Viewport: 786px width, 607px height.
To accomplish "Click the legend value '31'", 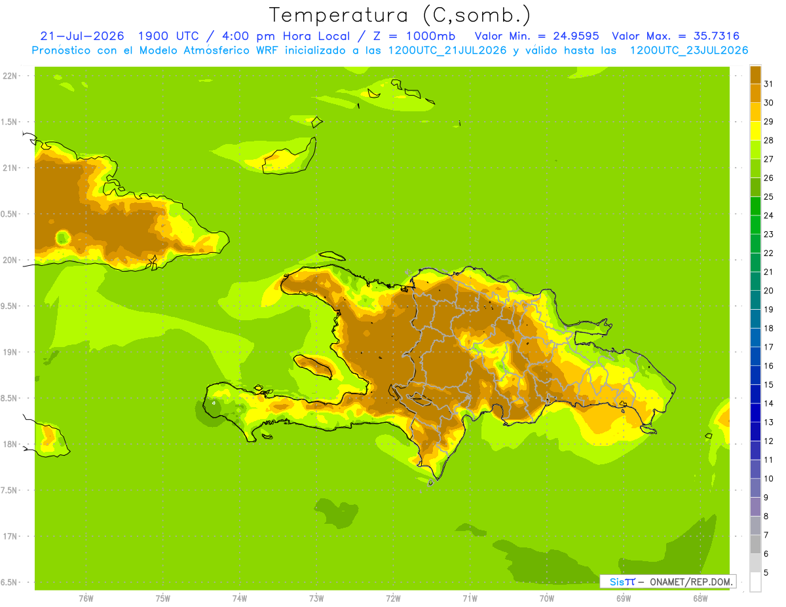I will pyautogui.click(x=768, y=84).
